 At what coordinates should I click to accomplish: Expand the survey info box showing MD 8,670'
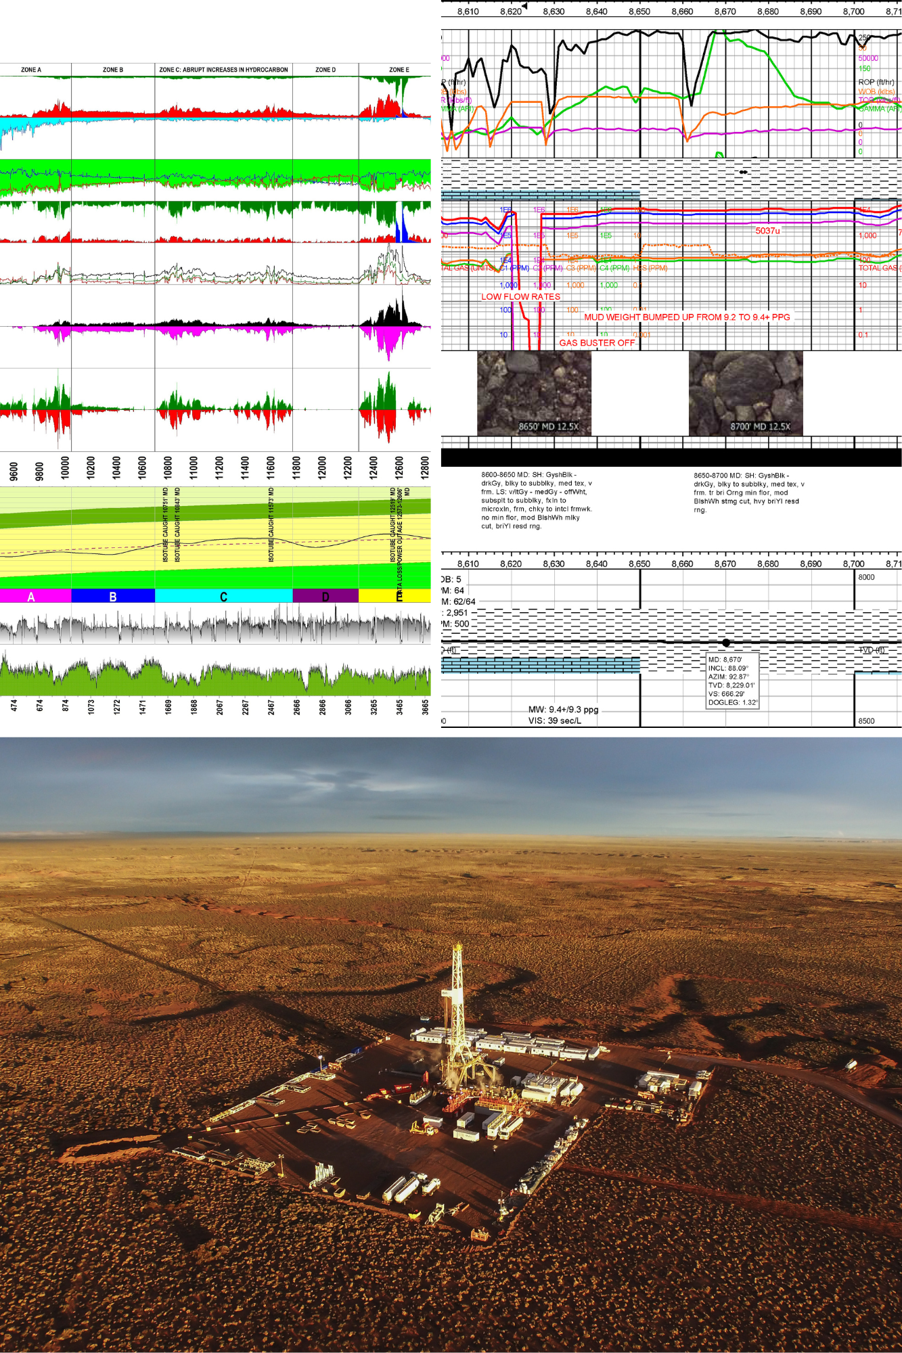732,681
